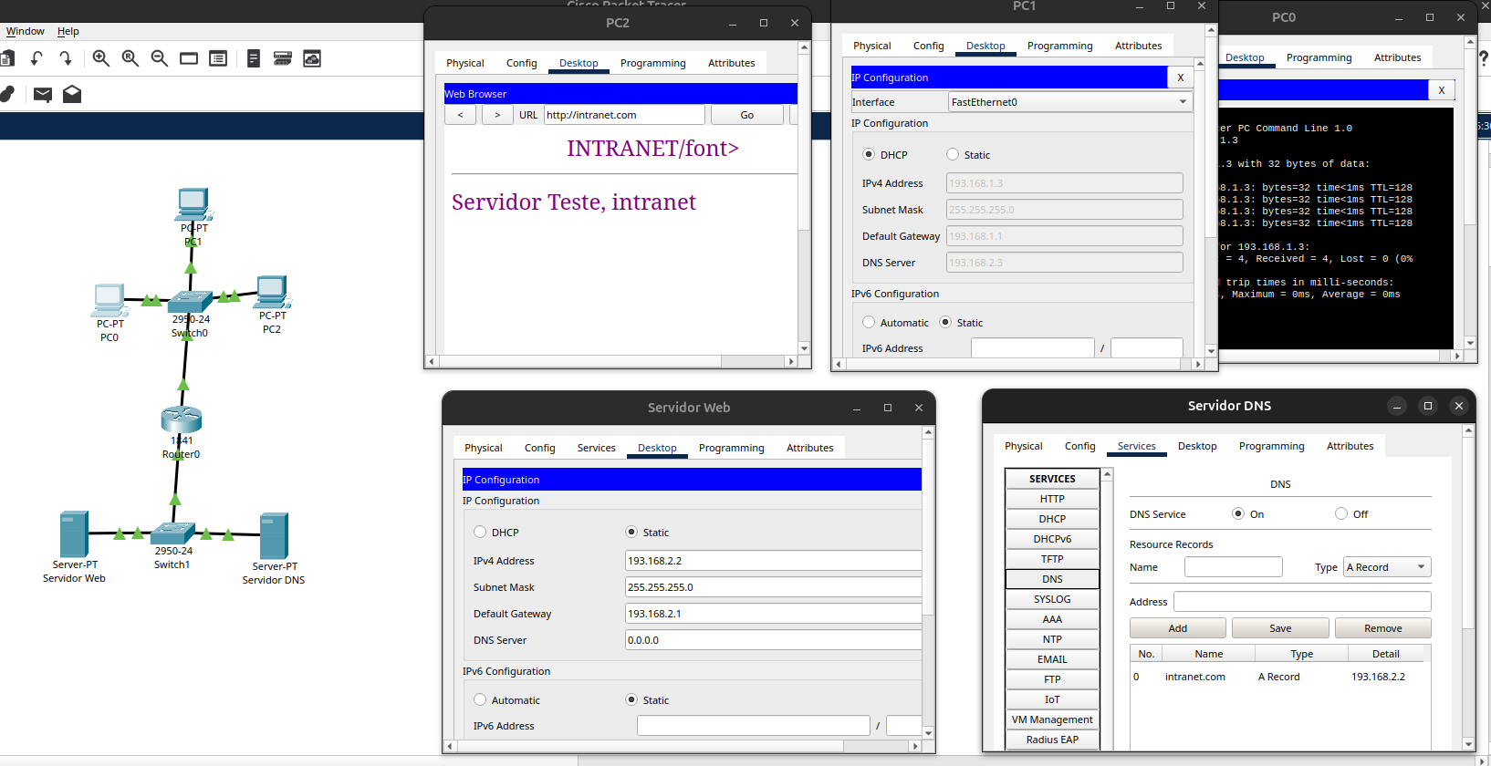
Task: Click Add button in DNS resource records
Action: coord(1178,628)
